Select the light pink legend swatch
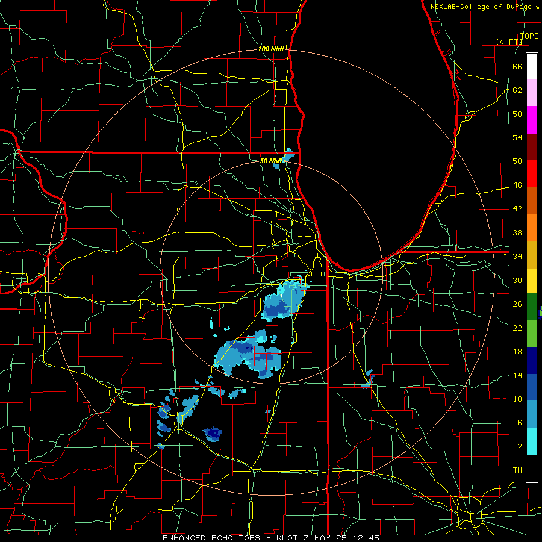This screenshot has width=542, height=542. tap(532, 93)
